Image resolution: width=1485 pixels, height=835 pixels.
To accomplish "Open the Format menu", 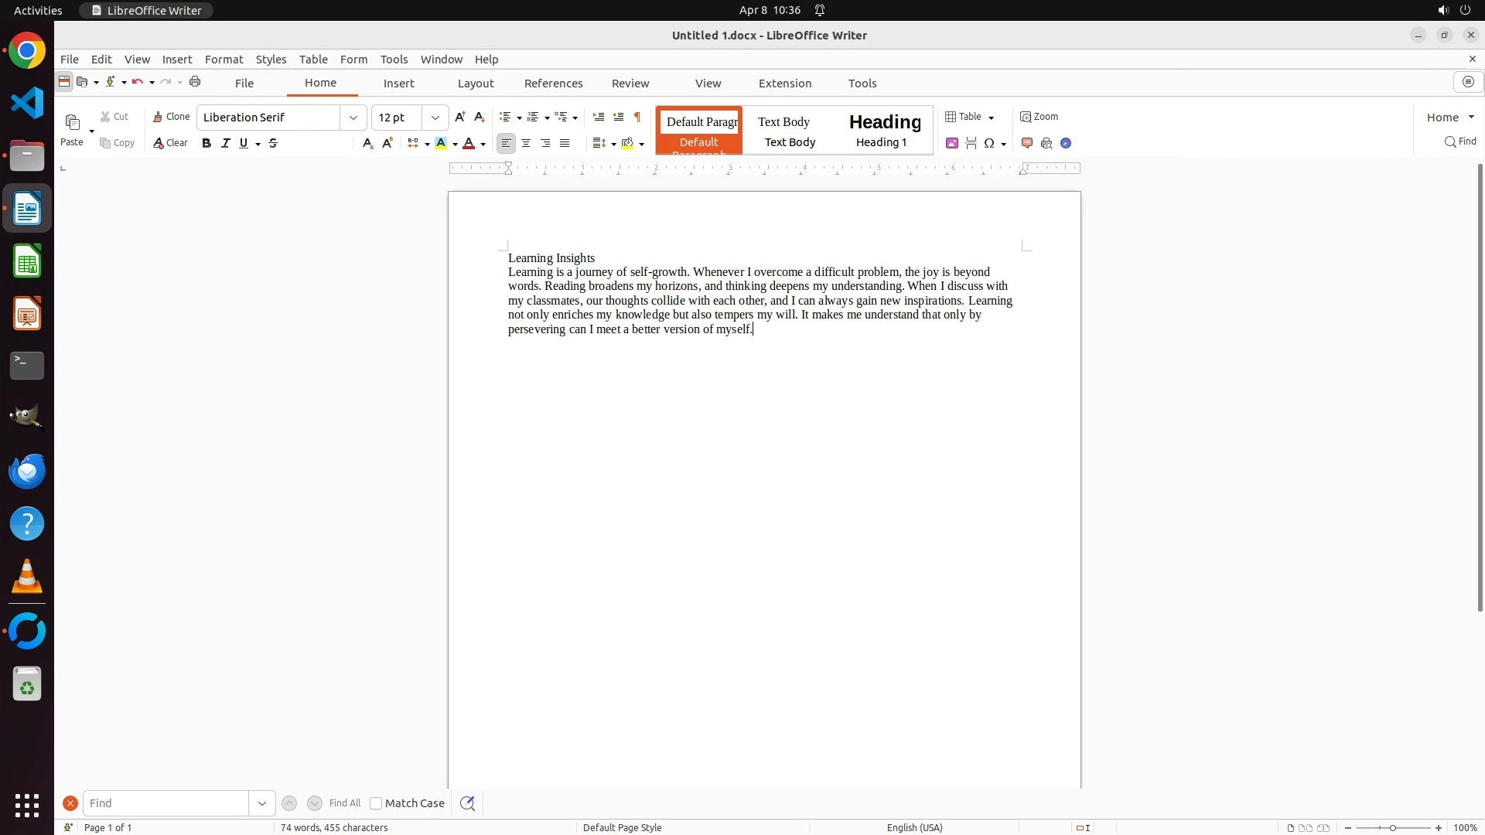I will tap(224, 60).
